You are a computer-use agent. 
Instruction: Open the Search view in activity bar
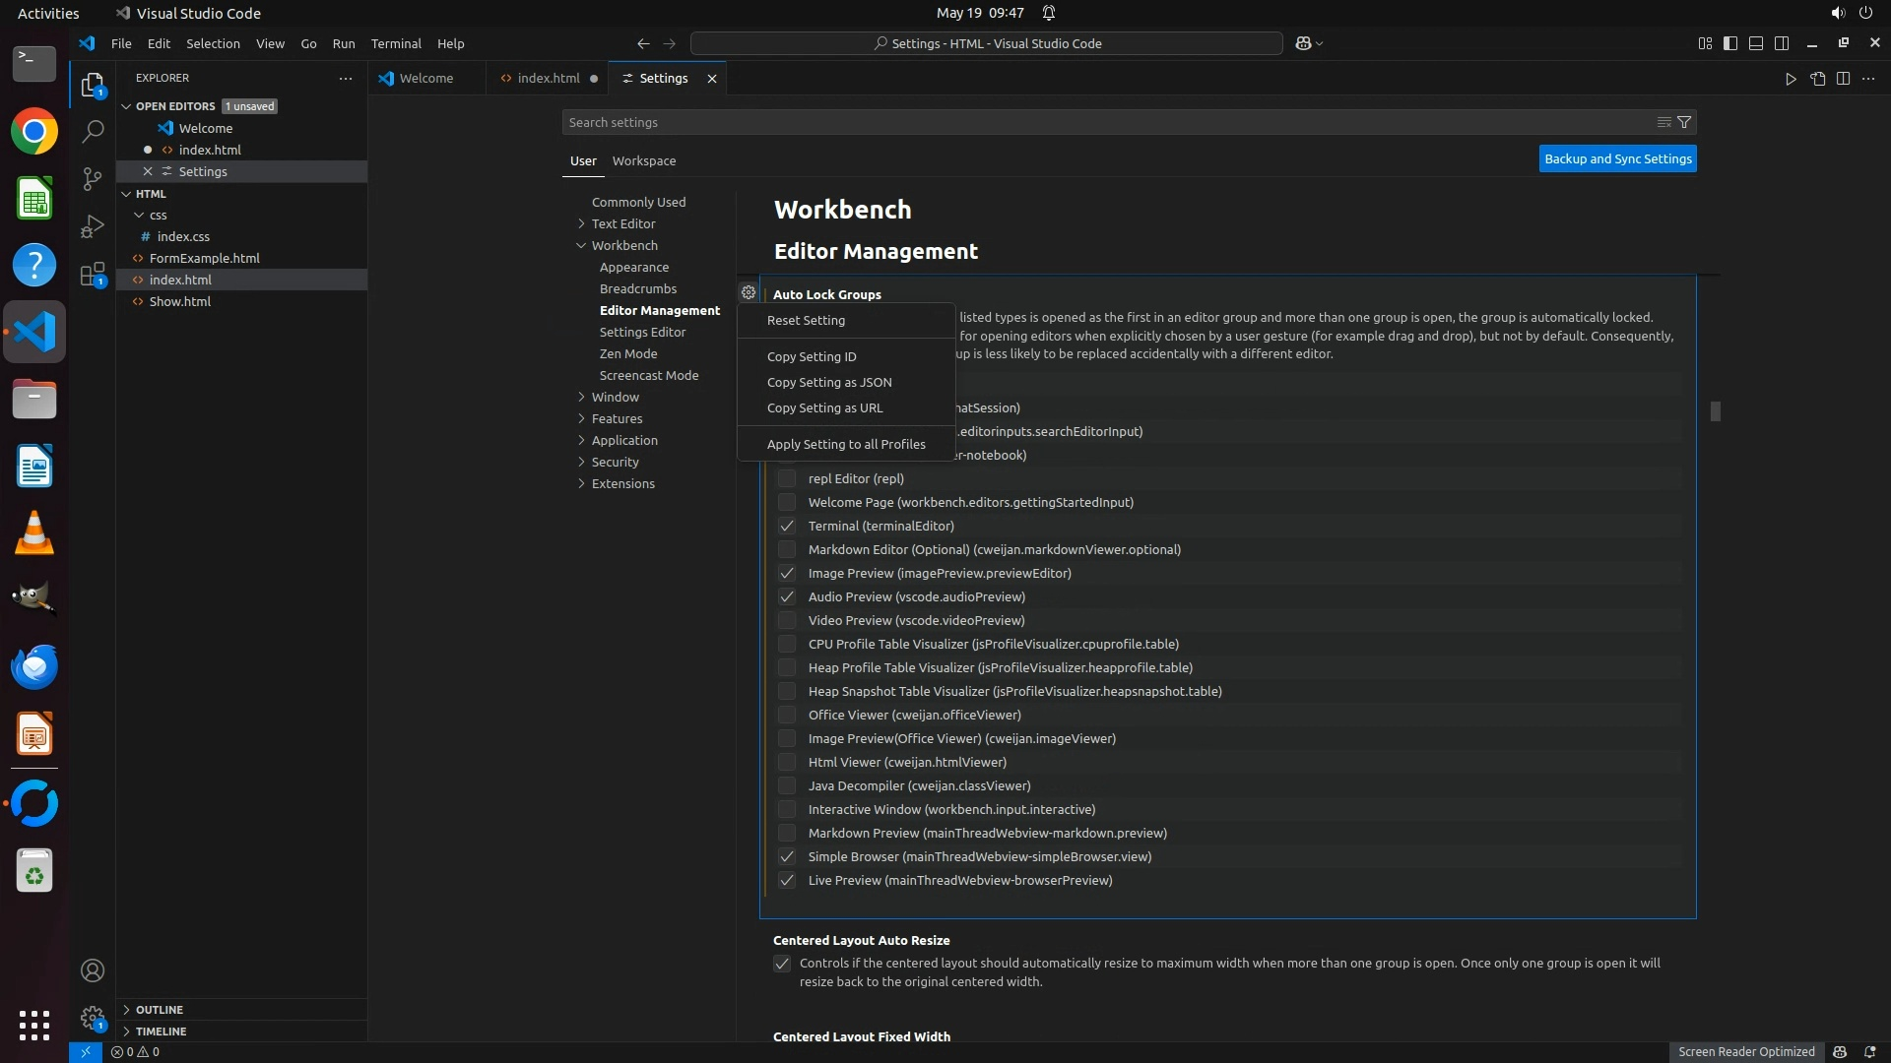[x=93, y=131]
